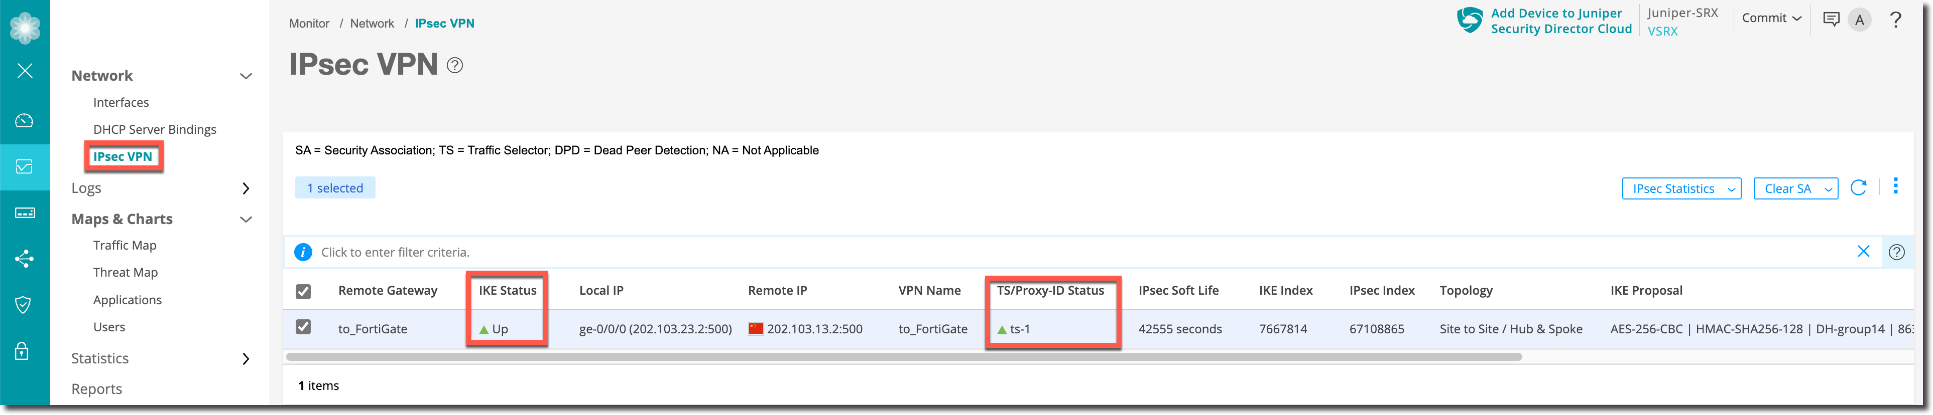Click the help icon beside IPsec VPN title

pos(455,66)
